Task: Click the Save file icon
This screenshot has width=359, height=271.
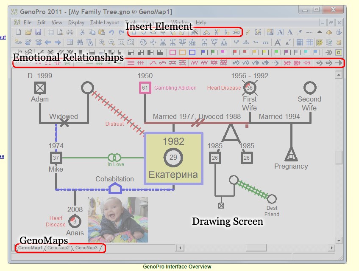Action: (x=38, y=32)
